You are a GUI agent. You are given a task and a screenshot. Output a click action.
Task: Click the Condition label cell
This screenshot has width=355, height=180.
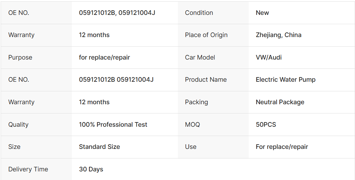(x=199, y=13)
